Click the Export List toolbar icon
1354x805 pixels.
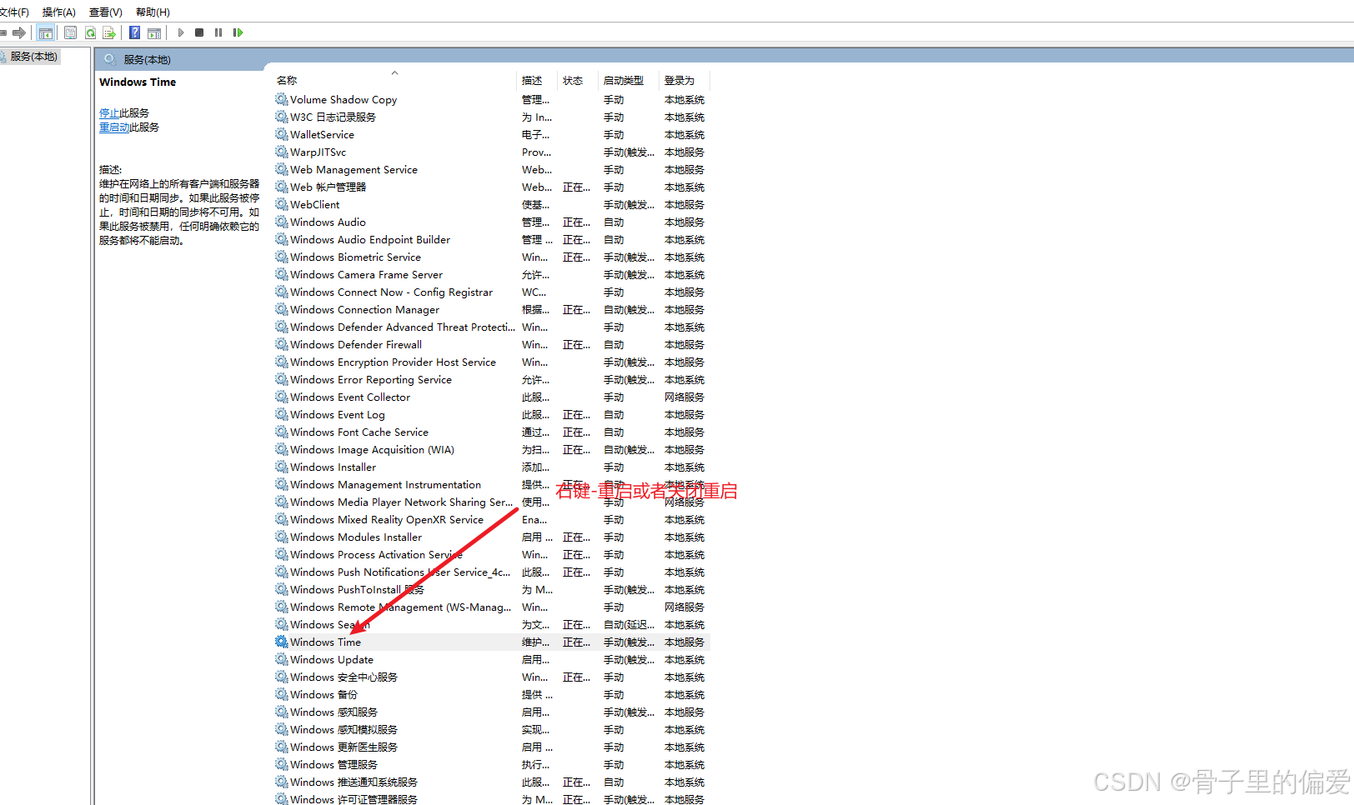pos(109,32)
